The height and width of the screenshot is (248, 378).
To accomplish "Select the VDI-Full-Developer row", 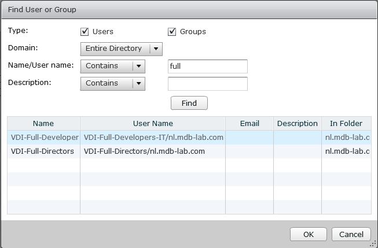I will click(x=44, y=137).
